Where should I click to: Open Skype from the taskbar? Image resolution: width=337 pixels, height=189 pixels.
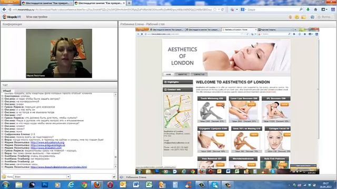click(x=214, y=185)
